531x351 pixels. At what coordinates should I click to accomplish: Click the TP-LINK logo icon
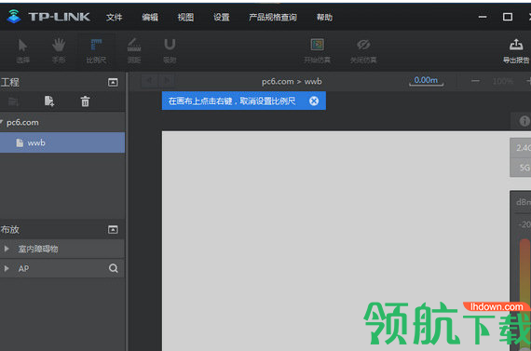point(14,16)
